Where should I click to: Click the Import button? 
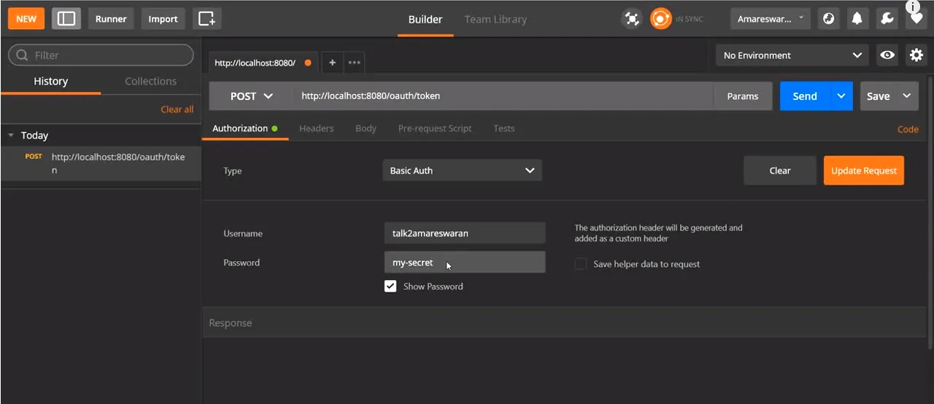[163, 19]
